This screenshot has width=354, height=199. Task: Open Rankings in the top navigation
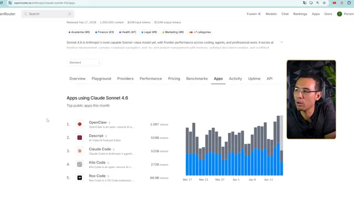tap(300, 14)
